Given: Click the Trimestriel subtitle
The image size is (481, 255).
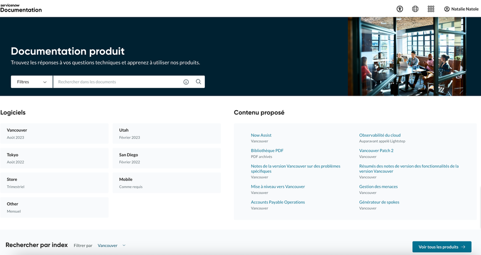Looking at the screenshot, I should (15, 187).
